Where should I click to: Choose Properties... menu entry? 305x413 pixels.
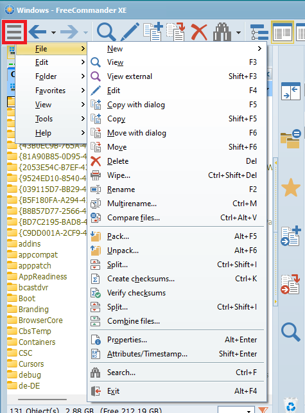(x=177, y=340)
